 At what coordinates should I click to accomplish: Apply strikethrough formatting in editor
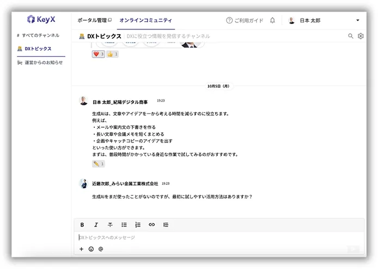(x=110, y=225)
